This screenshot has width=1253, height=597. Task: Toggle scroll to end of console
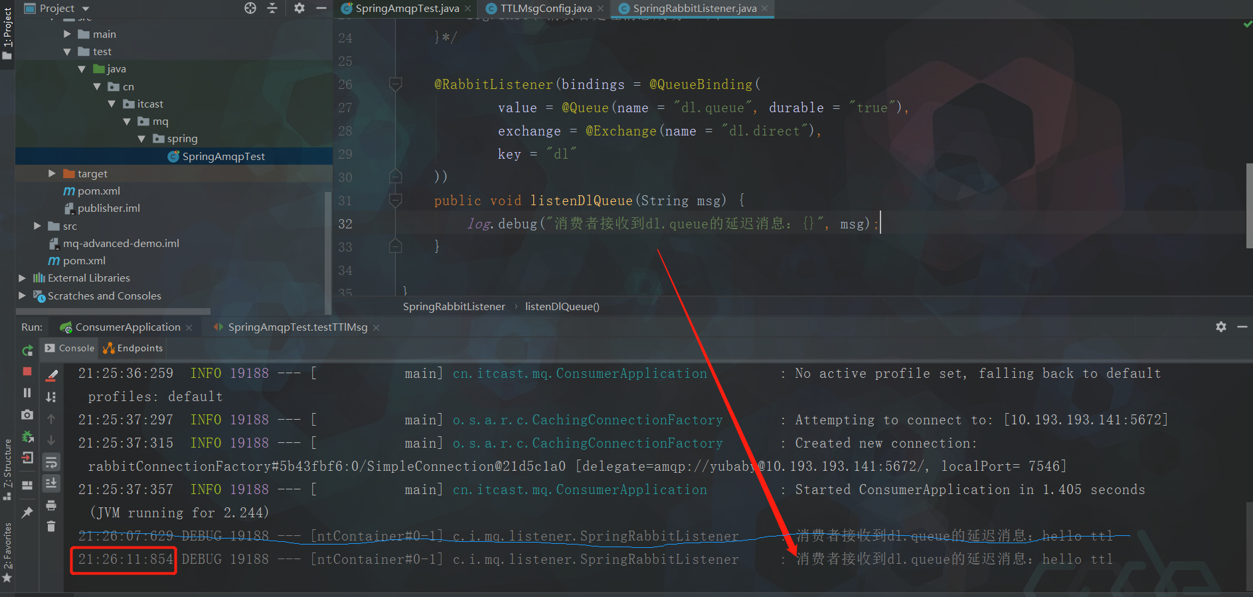51,483
